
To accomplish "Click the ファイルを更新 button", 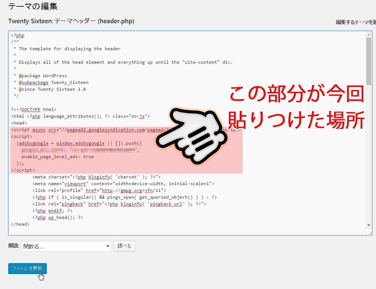I will pyautogui.click(x=27, y=268).
